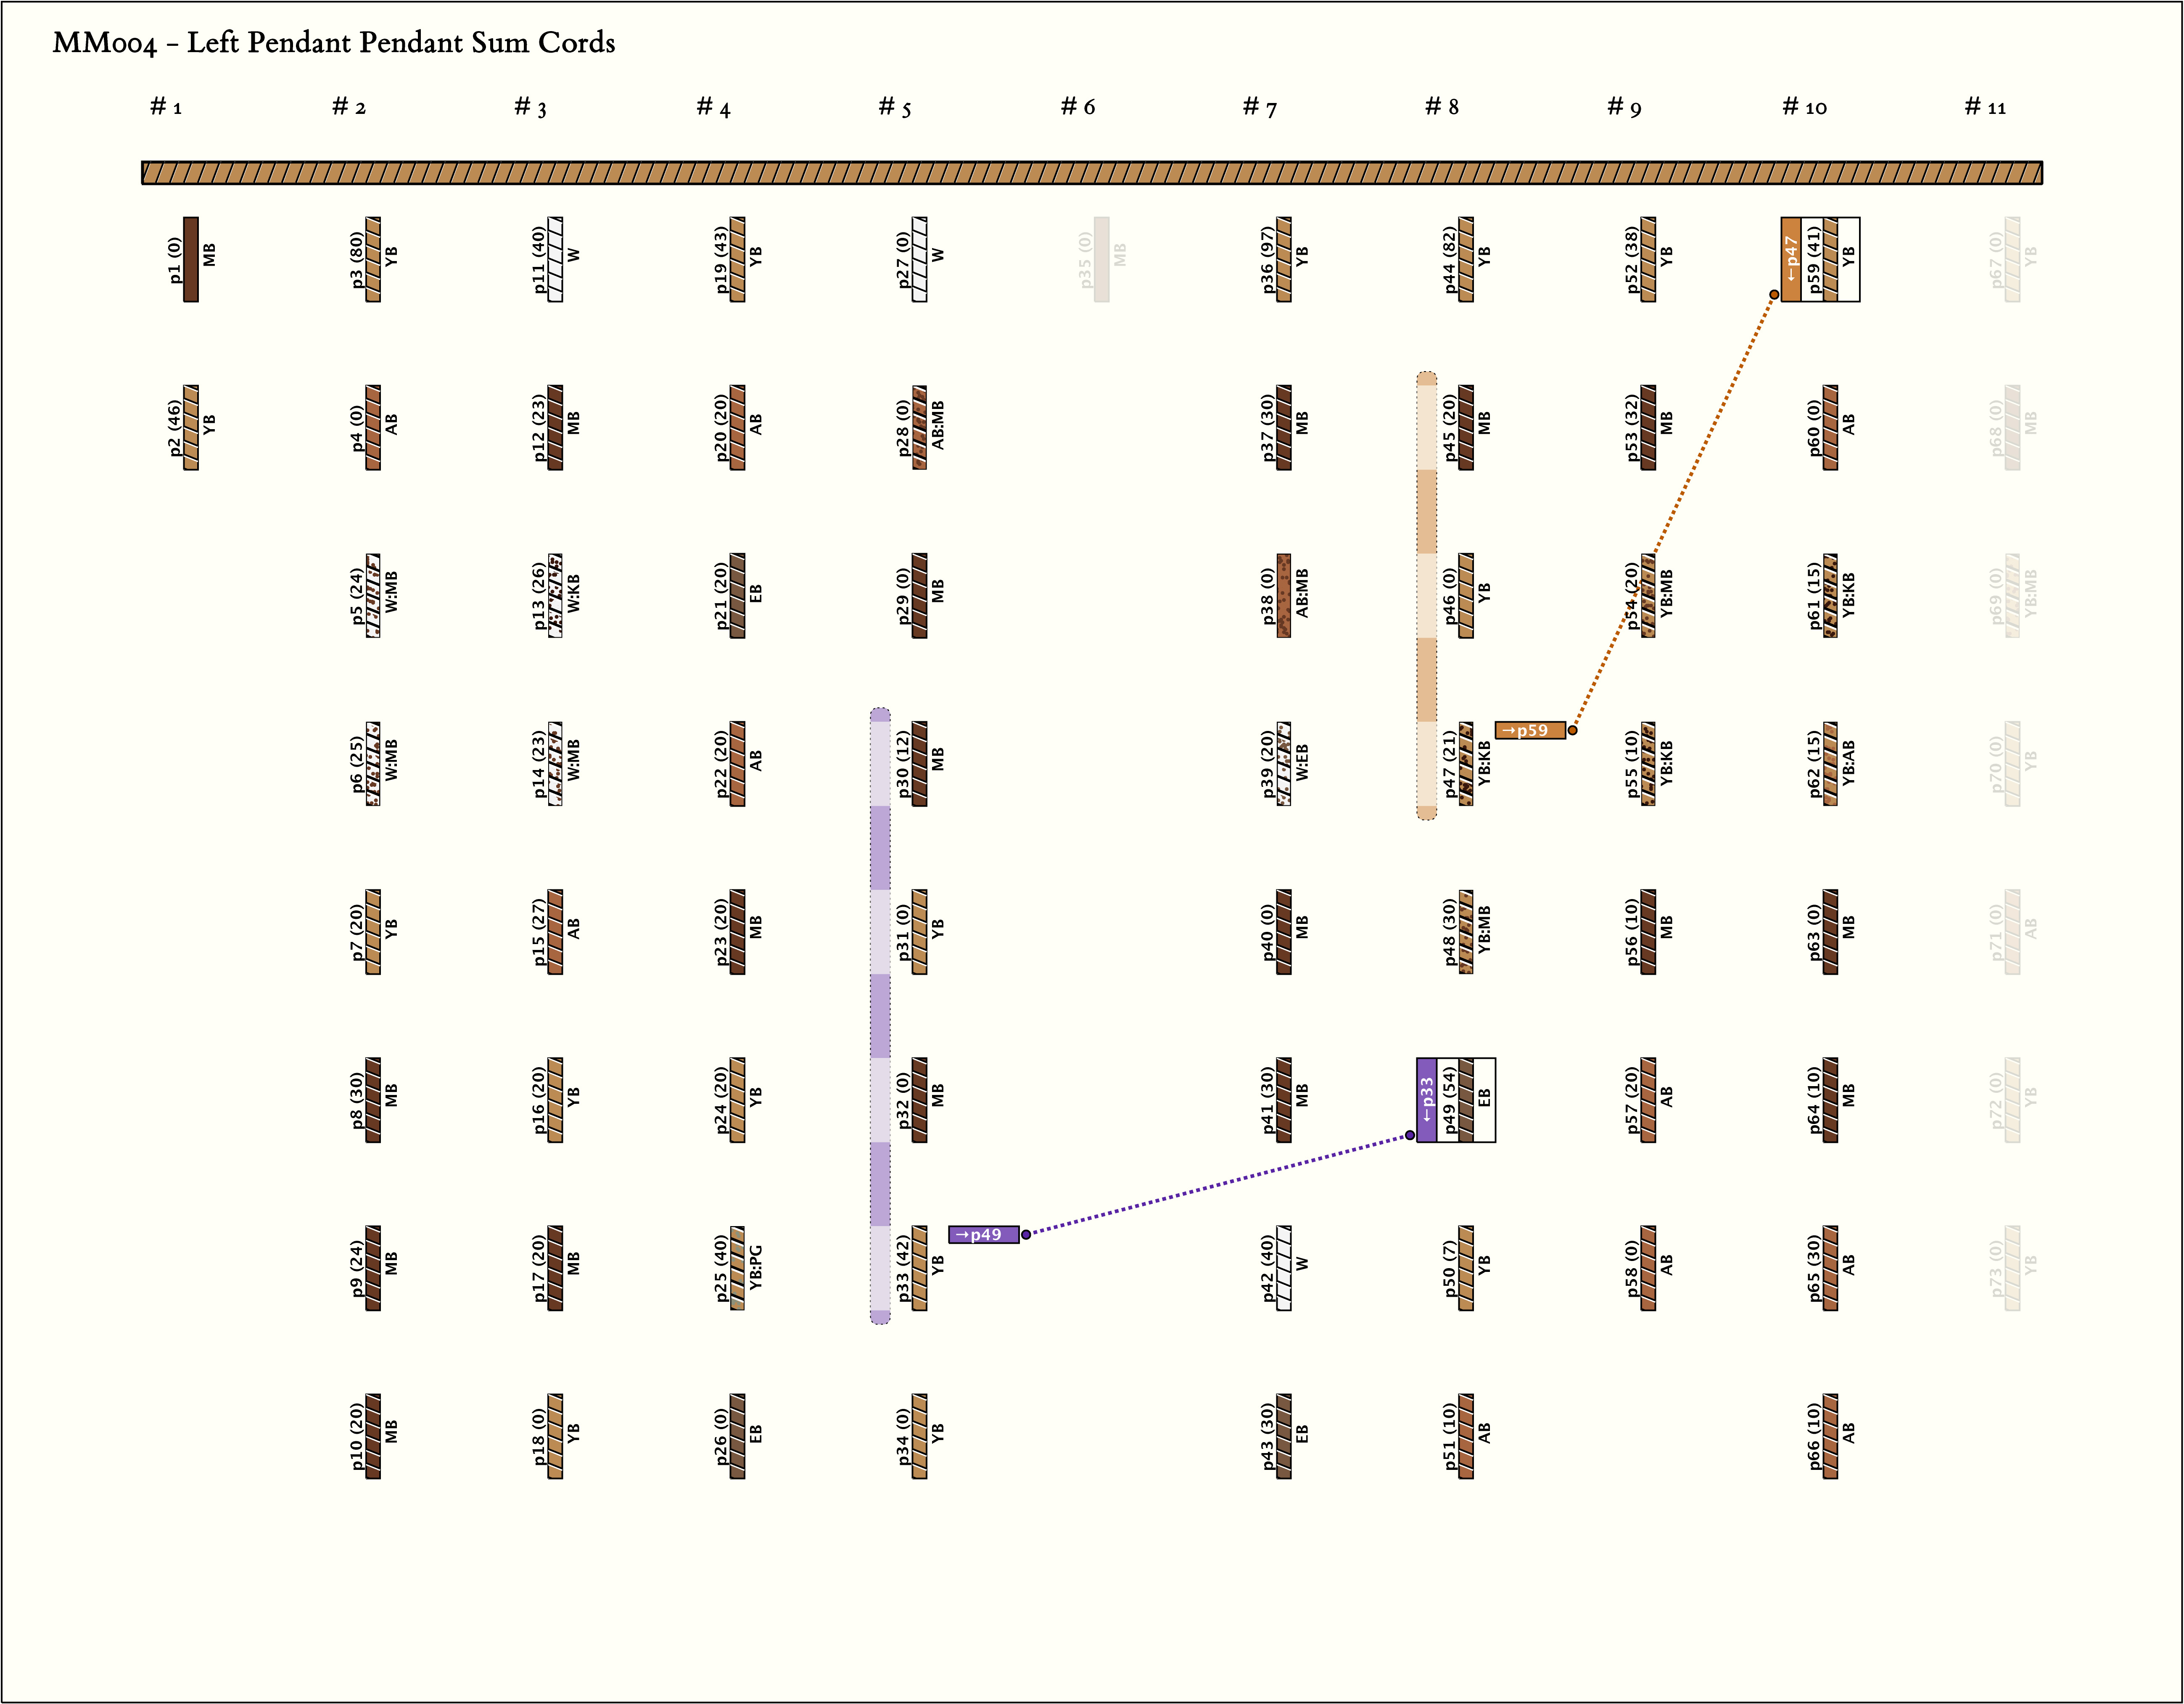This screenshot has width=2184, height=1704.
Task: Select the p38 AB:MB speckled cord icon
Action: coord(1283,595)
